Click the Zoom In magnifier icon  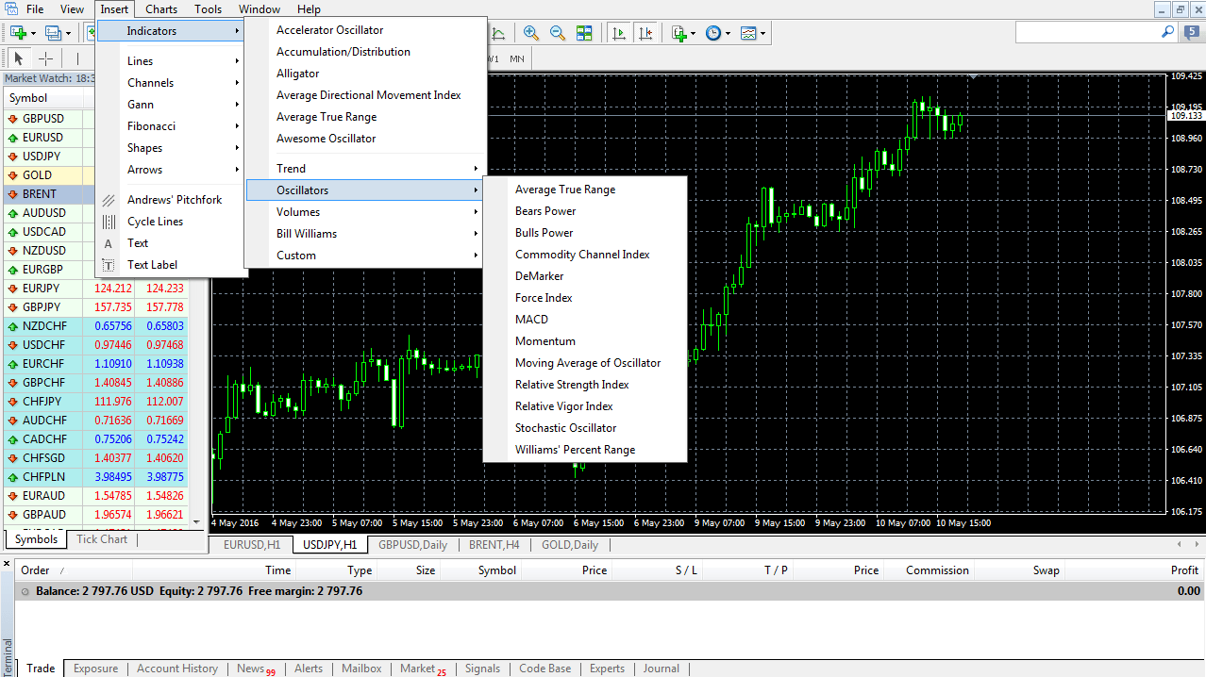(x=531, y=33)
